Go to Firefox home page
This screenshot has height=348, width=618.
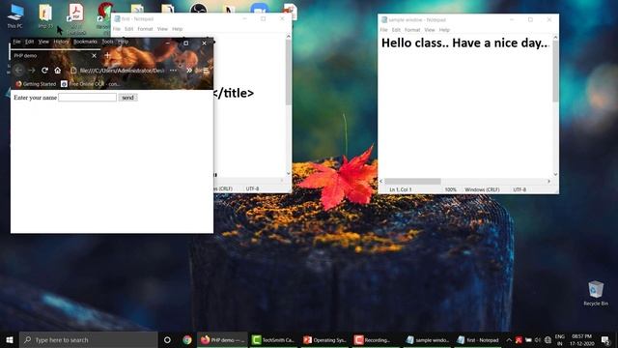click(x=58, y=71)
